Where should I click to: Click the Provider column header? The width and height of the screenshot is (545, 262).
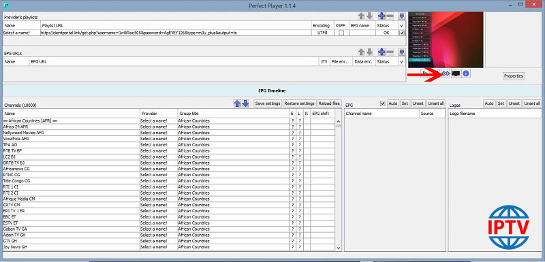(x=159, y=114)
